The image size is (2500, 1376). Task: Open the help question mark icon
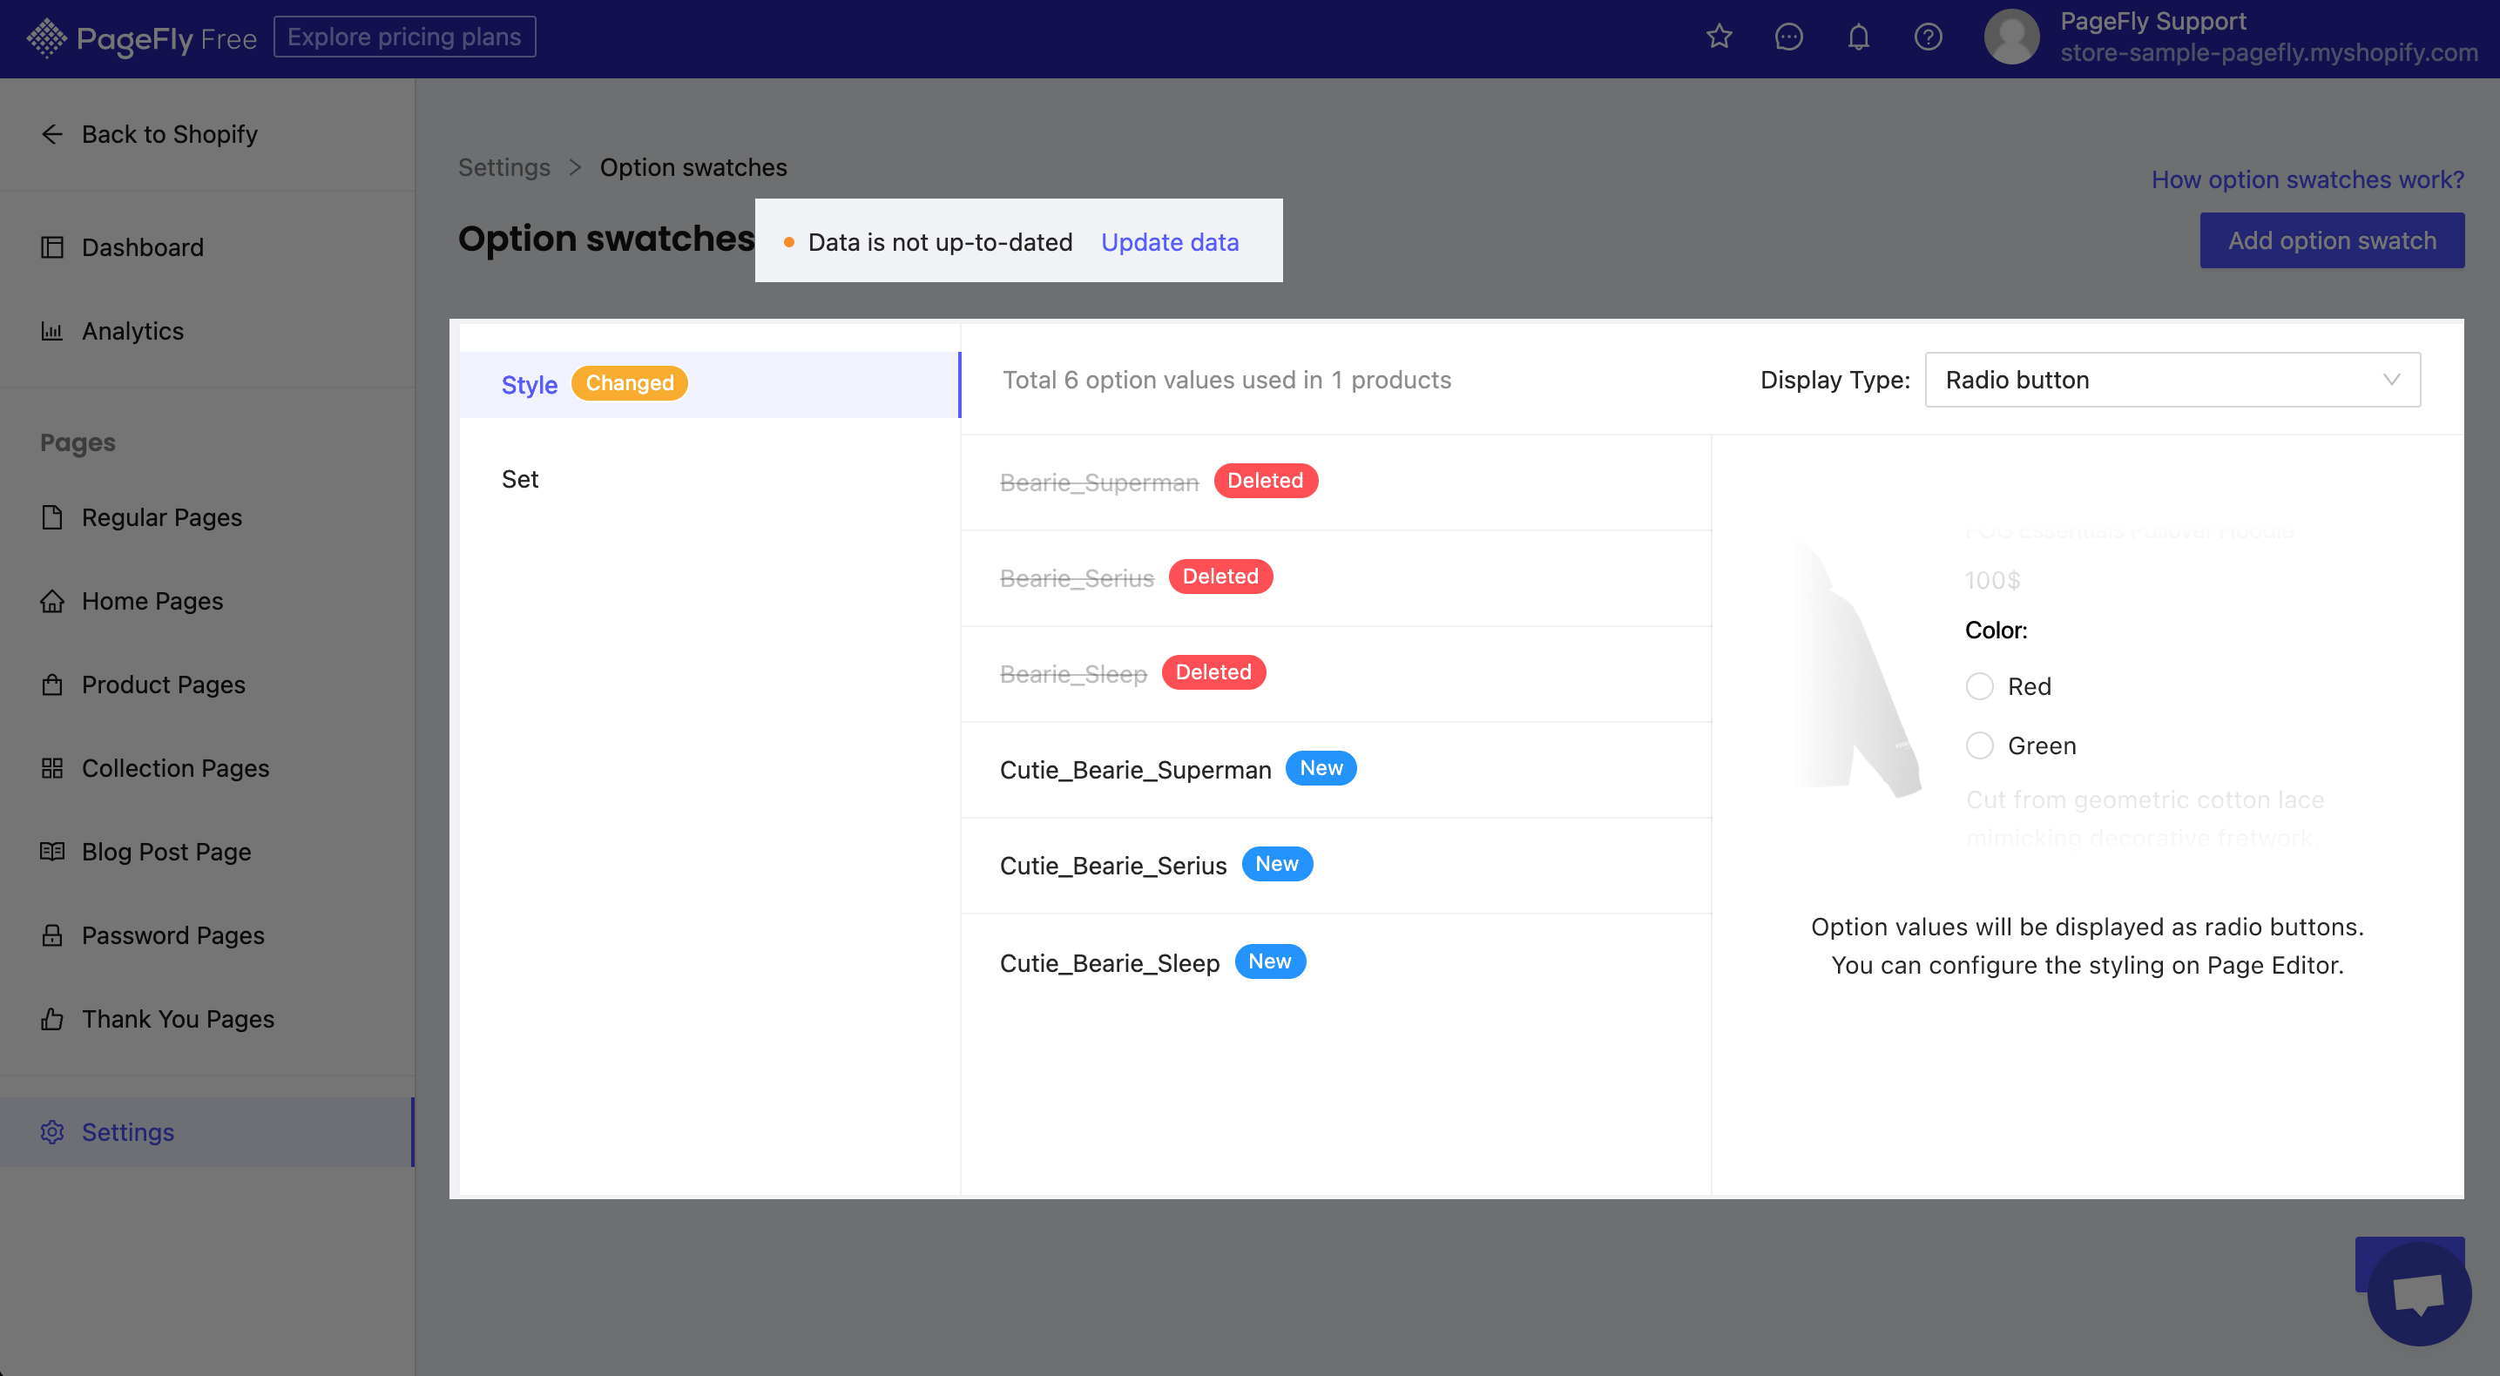click(1929, 37)
